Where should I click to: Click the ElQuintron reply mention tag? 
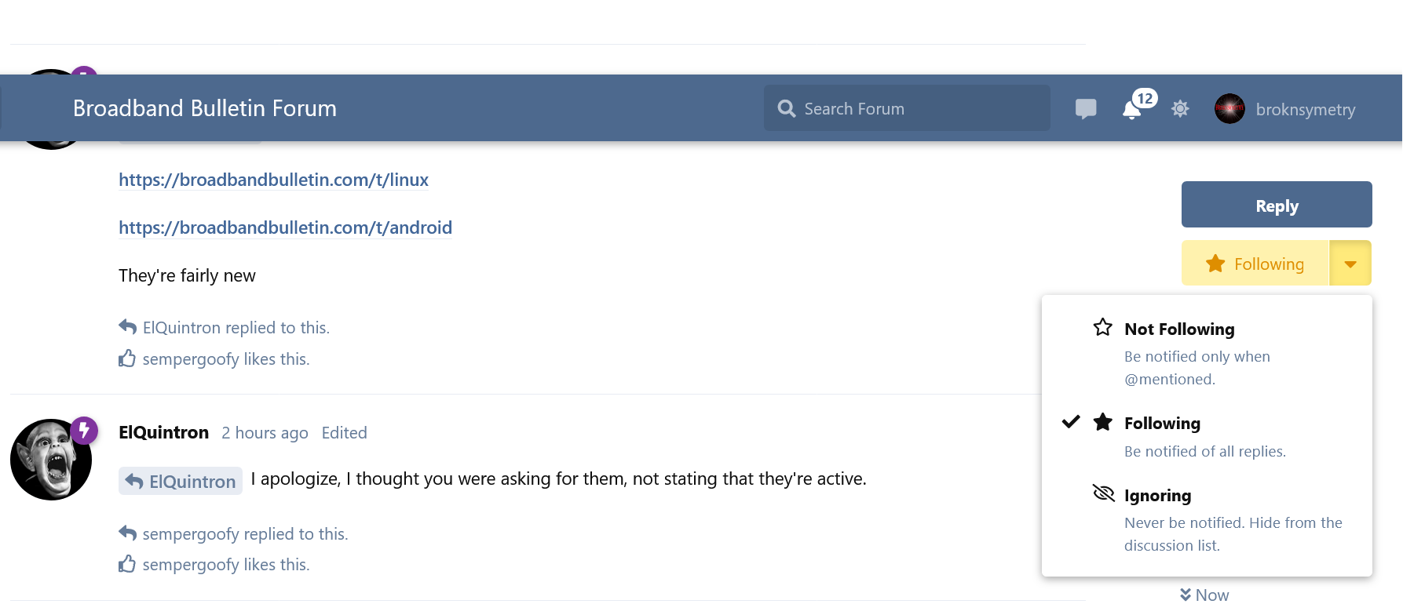pyautogui.click(x=181, y=481)
